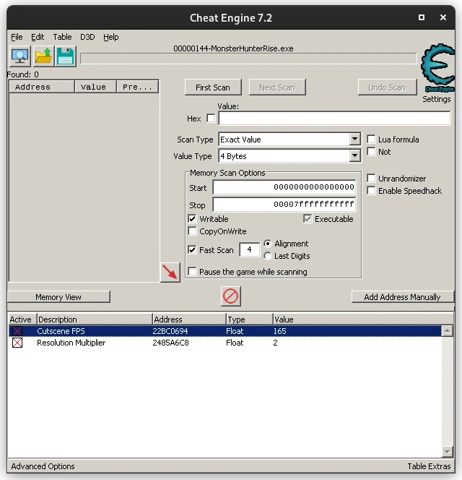
Task: Open the Value Type dropdown
Action: 354,156
